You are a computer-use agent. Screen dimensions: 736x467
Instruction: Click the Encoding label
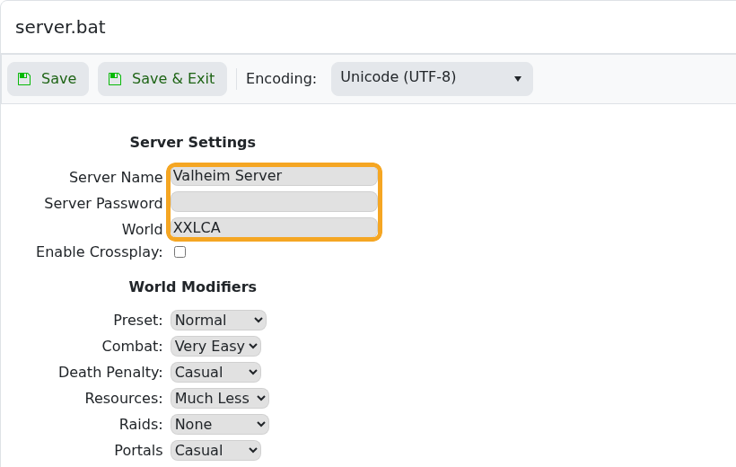point(282,78)
